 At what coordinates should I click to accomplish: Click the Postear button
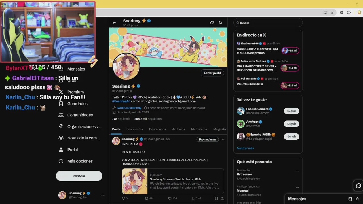pos(79,176)
